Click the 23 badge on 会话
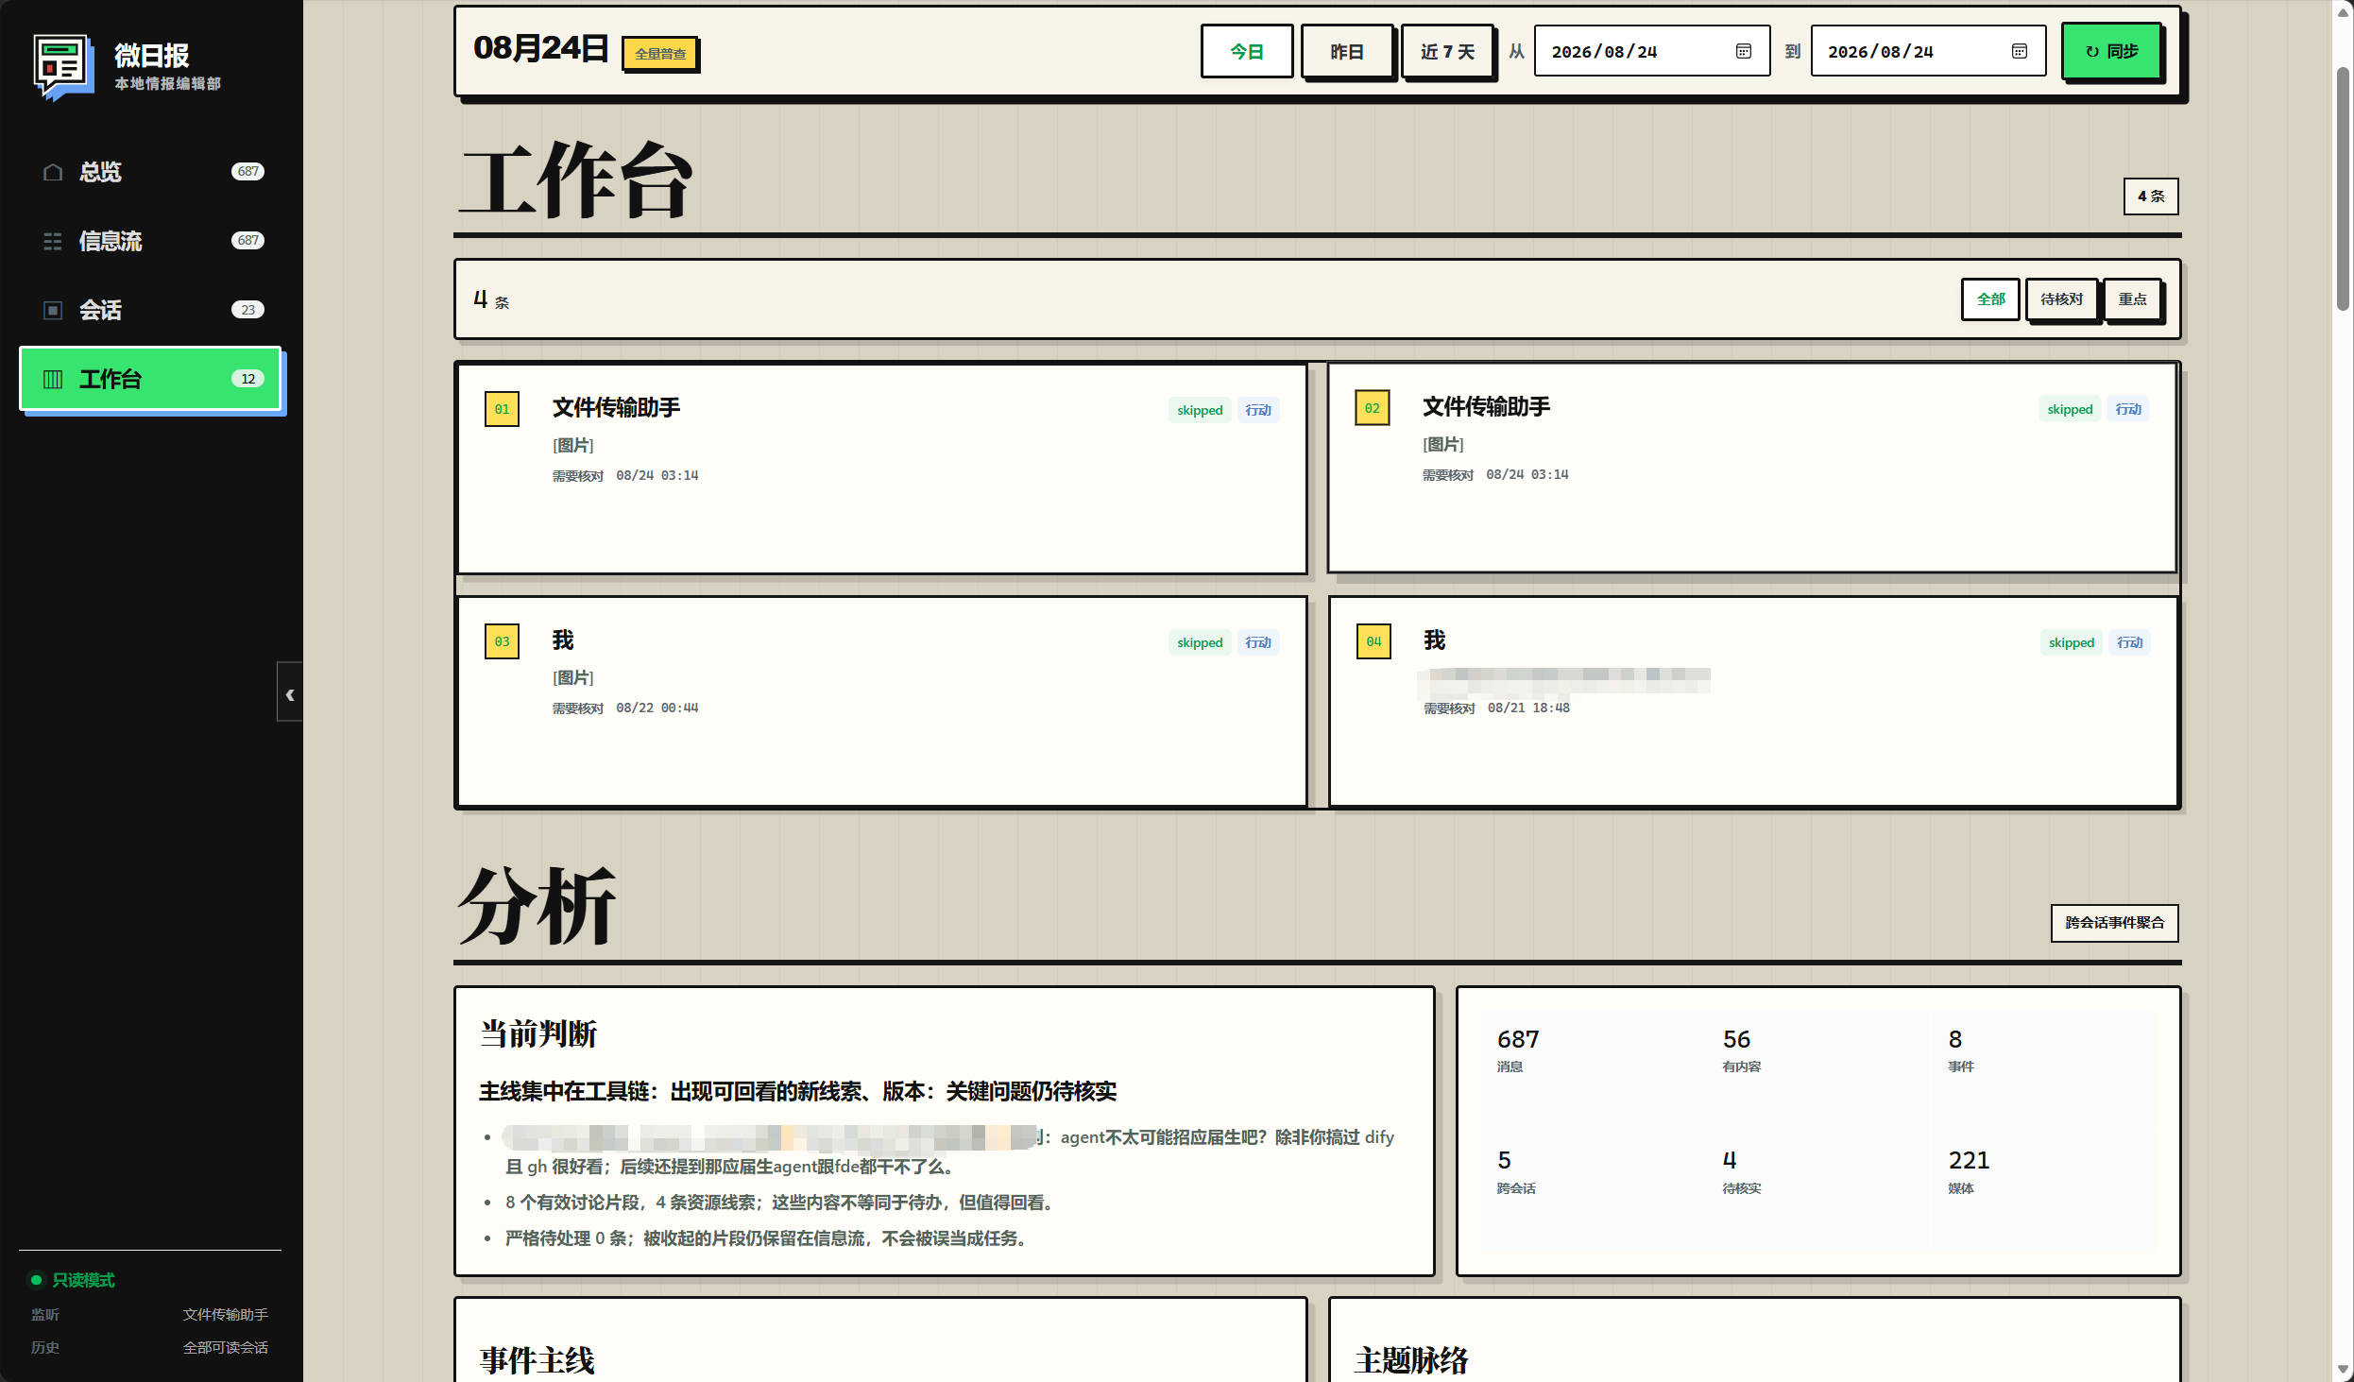 coord(247,310)
